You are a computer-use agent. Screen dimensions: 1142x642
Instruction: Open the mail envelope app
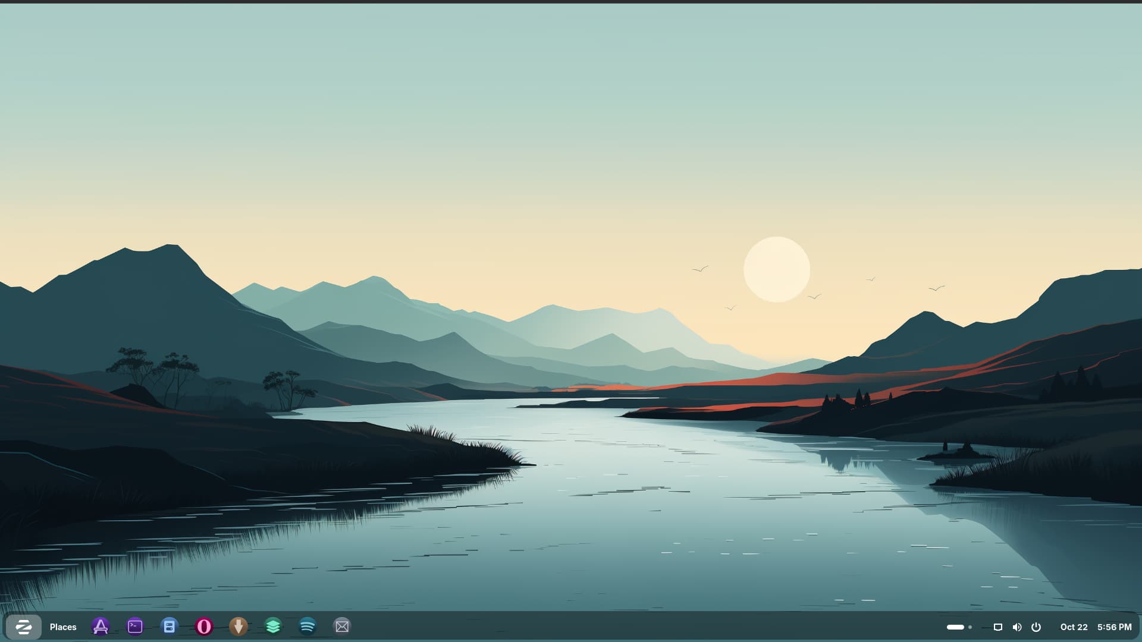[342, 627]
